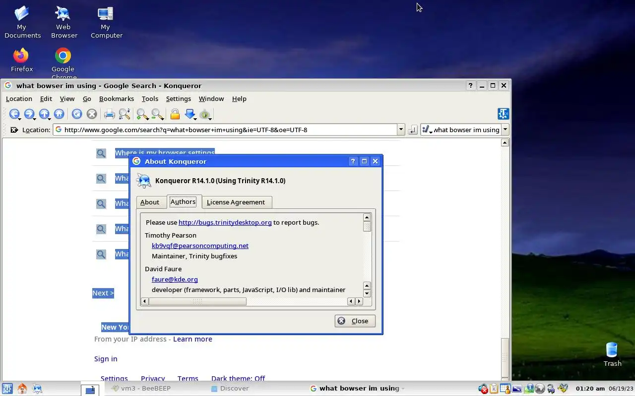Image resolution: width=635 pixels, height=396 pixels.
Task: Click the Zoom In magnifier icon
Action: click(141, 114)
